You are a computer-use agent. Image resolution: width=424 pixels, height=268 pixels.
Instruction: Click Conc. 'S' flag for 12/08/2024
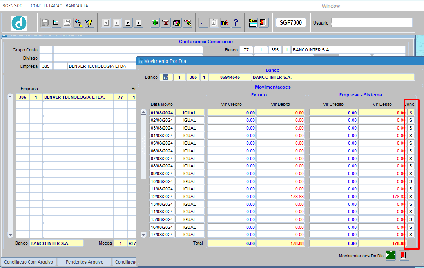[411, 197]
